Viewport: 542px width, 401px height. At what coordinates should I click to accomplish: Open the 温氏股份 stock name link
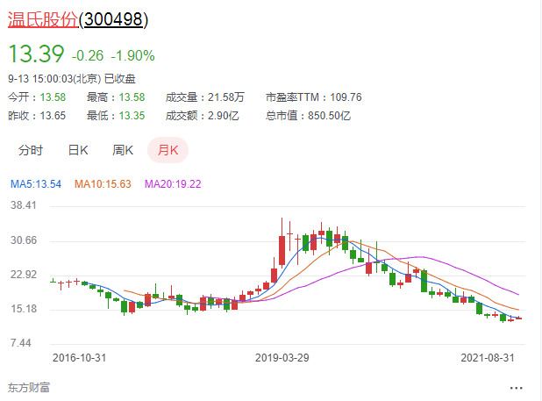43,19
